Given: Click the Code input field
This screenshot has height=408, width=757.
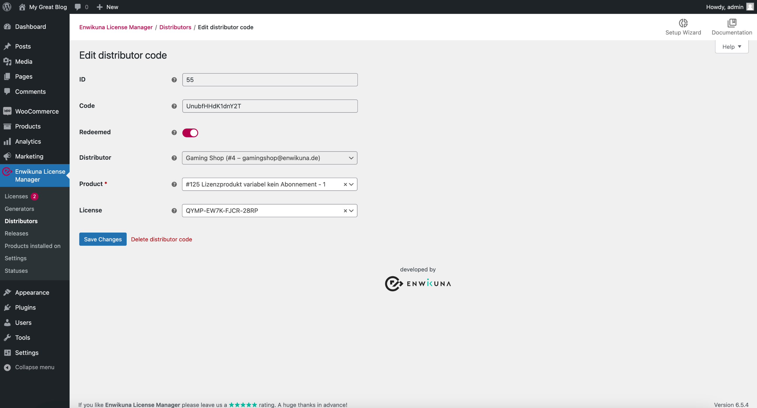Looking at the screenshot, I should [x=270, y=106].
